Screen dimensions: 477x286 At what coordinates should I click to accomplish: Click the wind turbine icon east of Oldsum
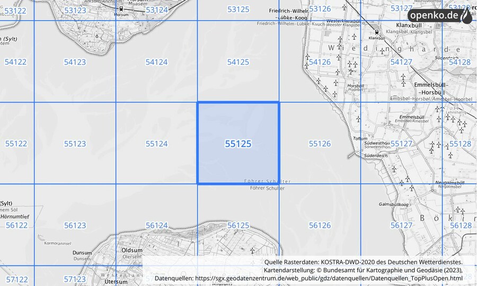coord(252,251)
